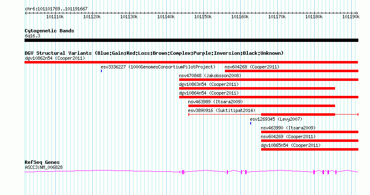Select the red nsv463990 loss bar
The height and width of the screenshot is (195, 370).
310,132
